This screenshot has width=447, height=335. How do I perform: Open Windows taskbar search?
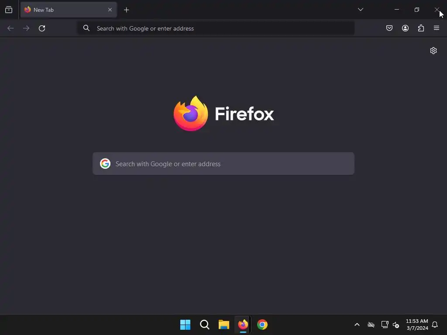click(204, 325)
